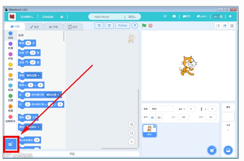Viewport: 244px width, 161px height.
Task: Click the sprite size field showing 100
Action: tap(183, 117)
